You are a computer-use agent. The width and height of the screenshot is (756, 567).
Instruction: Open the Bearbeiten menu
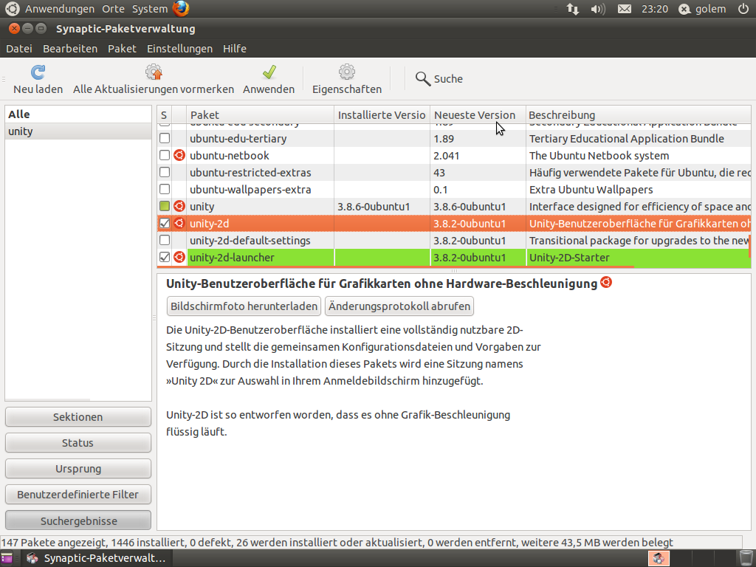click(70, 49)
